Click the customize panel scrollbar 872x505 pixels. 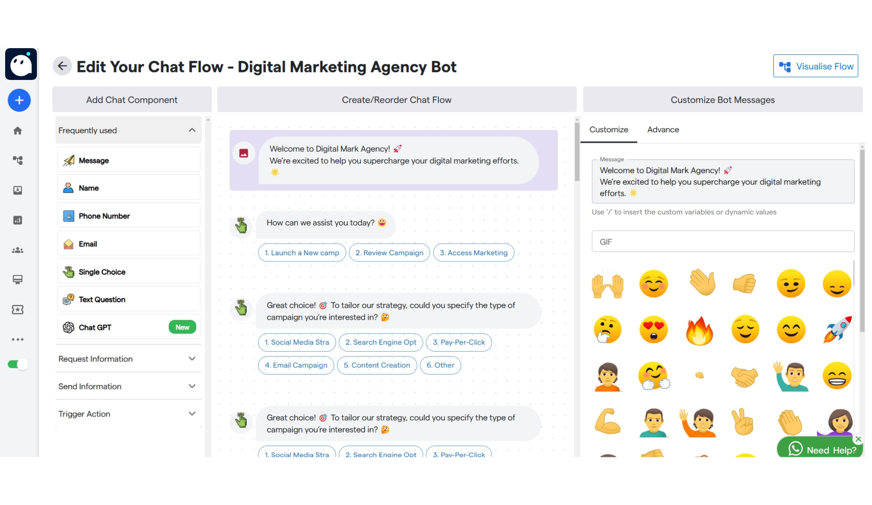pos(862,241)
